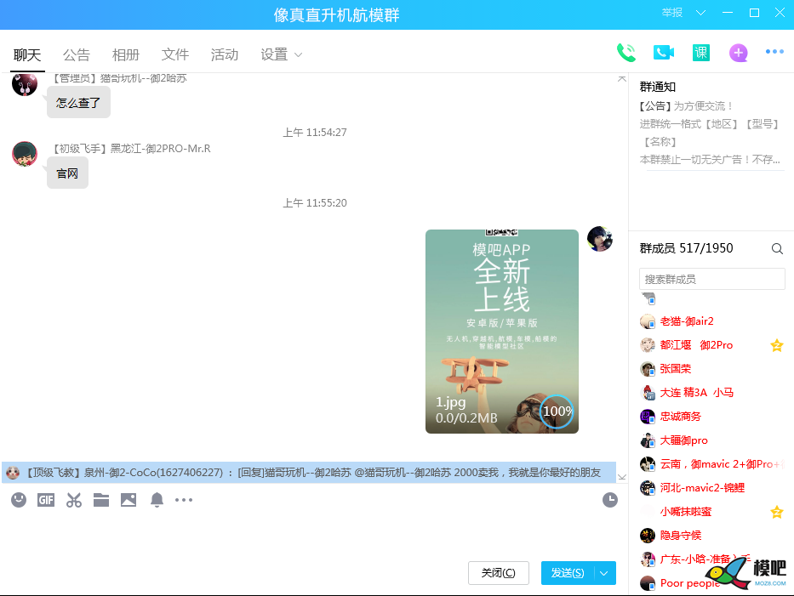Select member 河北-mavic2-锦鲤
The width and height of the screenshot is (794, 596).
(702, 488)
